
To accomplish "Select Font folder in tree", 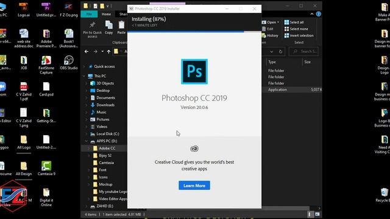I will pos(99,170).
